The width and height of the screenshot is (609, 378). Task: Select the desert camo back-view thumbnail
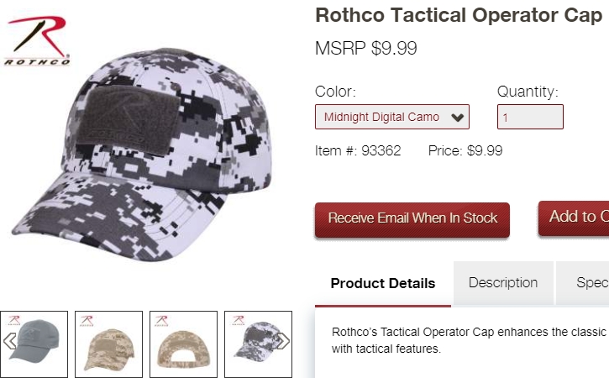click(183, 342)
